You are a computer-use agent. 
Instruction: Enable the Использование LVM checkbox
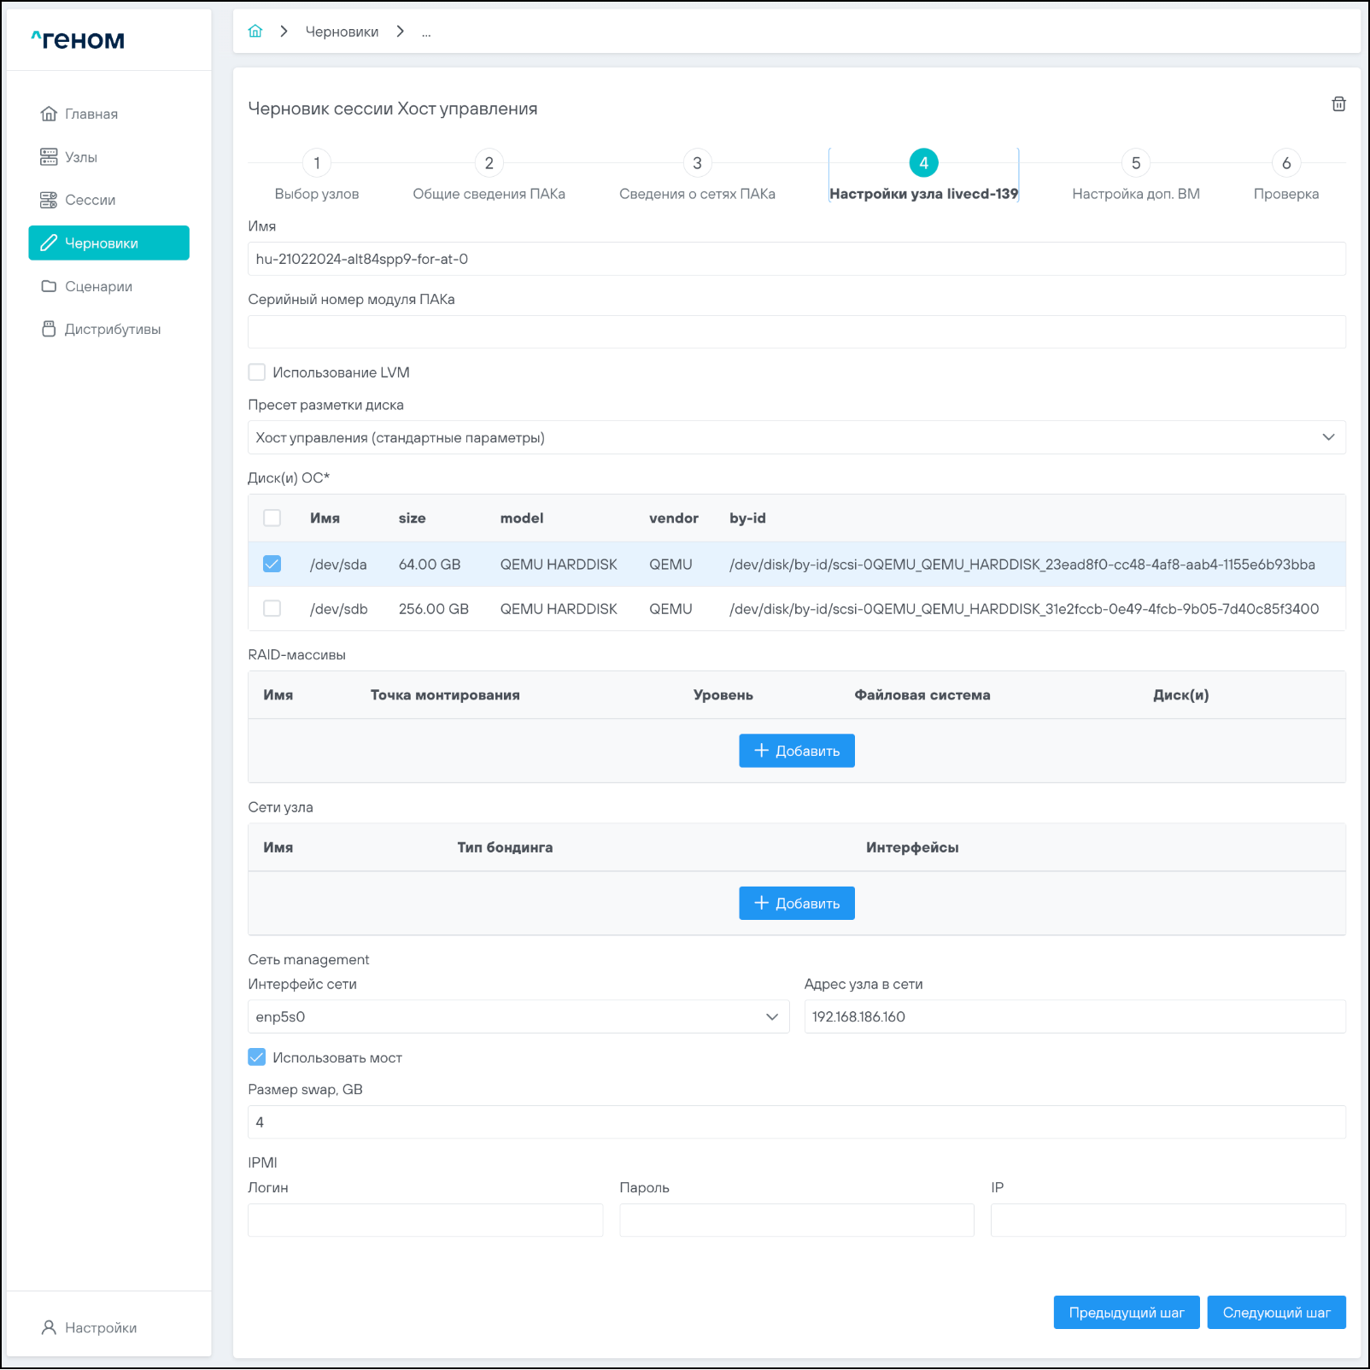[x=257, y=372]
